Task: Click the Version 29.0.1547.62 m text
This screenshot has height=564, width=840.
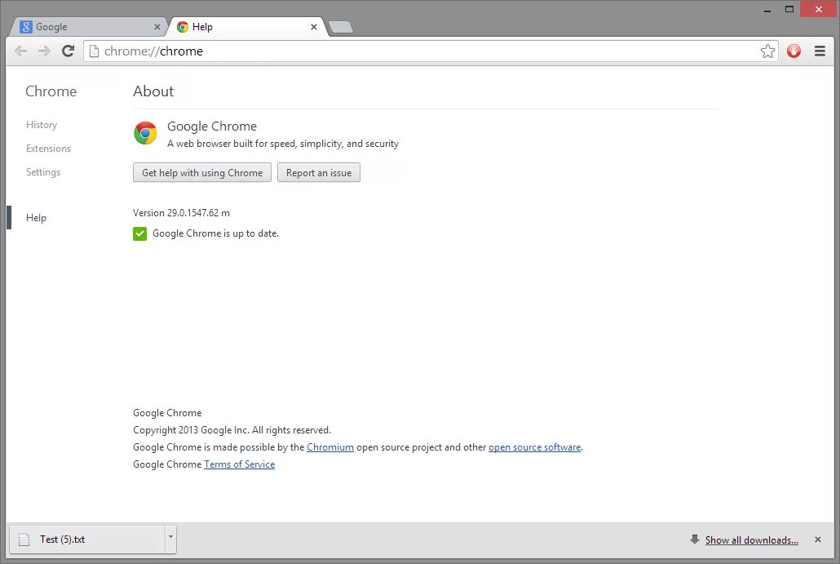Action: pos(181,213)
